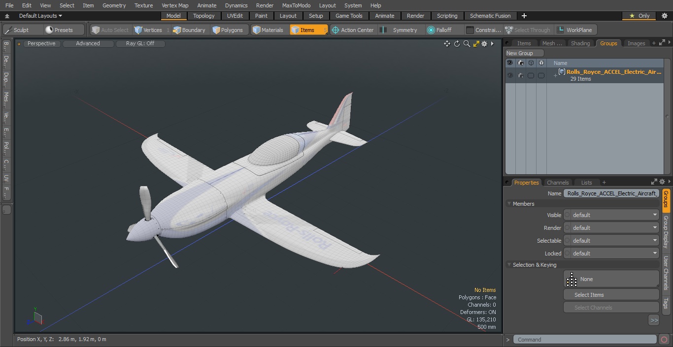Open Presets browser icon
673x347 pixels.
tap(49, 30)
